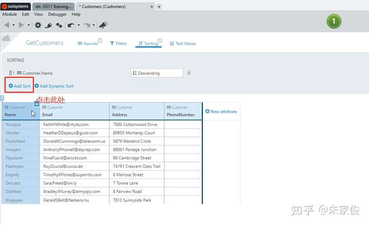
Task: Click the Edgeify name cell
Action: tap(21, 175)
